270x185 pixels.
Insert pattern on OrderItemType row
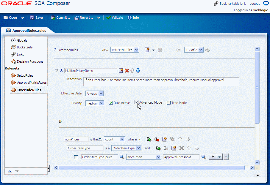(174, 148)
